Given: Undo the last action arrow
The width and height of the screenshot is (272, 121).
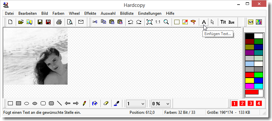Looking at the screenshot, I should click(x=131, y=22).
